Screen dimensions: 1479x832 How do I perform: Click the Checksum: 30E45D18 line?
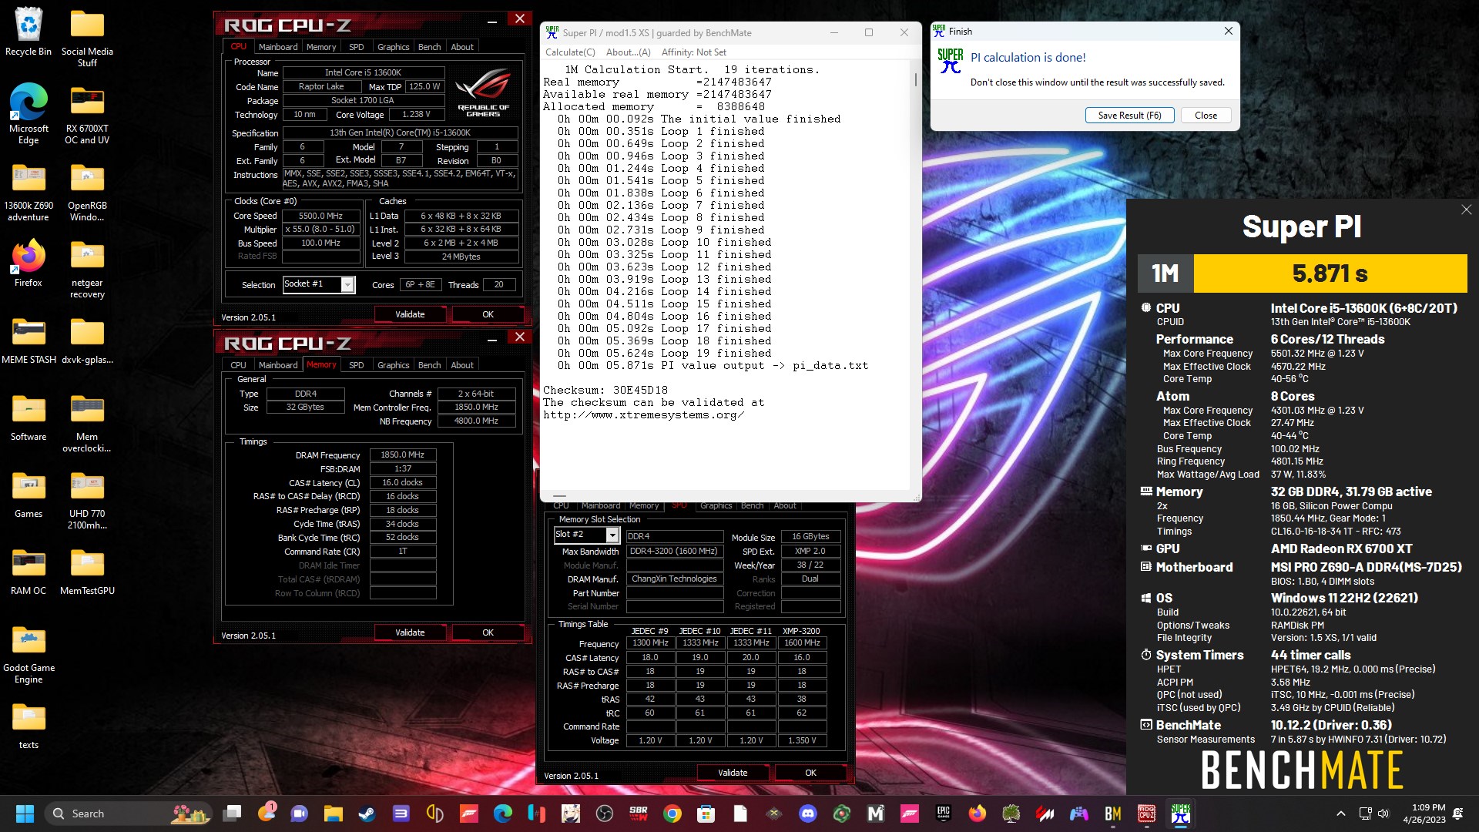[605, 390]
